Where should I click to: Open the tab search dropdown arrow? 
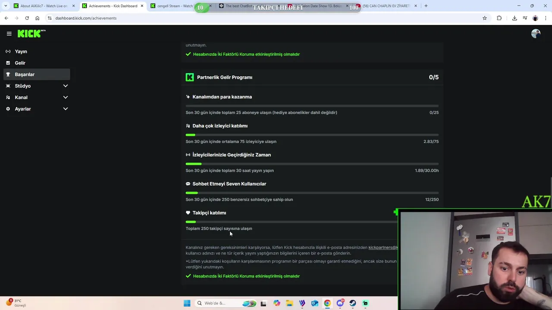click(x=5, y=6)
